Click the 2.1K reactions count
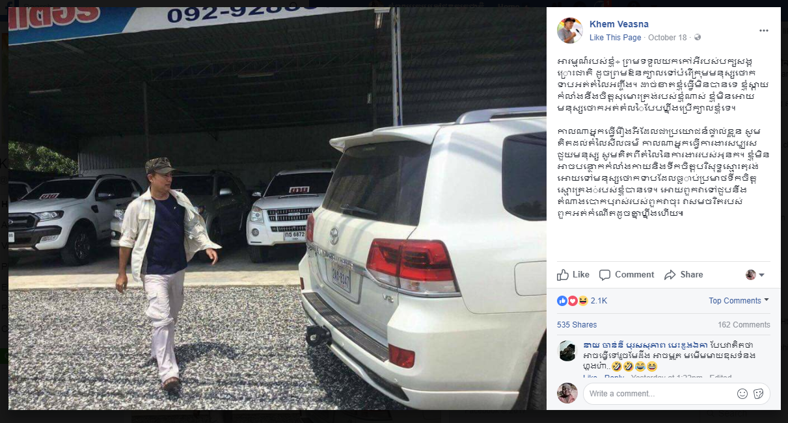This screenshot has height=423, width=788. [x=599, y=301]
